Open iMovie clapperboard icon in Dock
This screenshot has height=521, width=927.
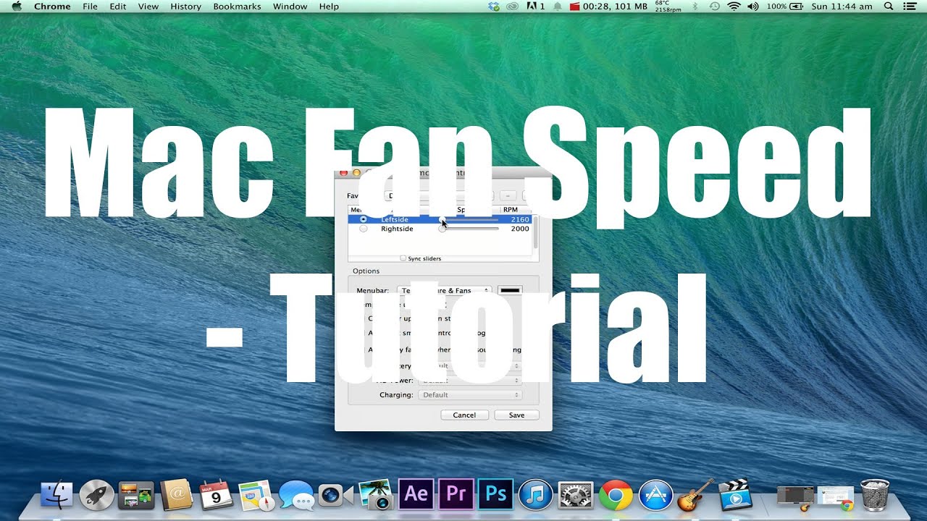point(736,495)
